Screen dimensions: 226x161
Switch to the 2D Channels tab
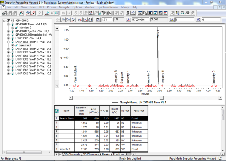coord(91,154)
